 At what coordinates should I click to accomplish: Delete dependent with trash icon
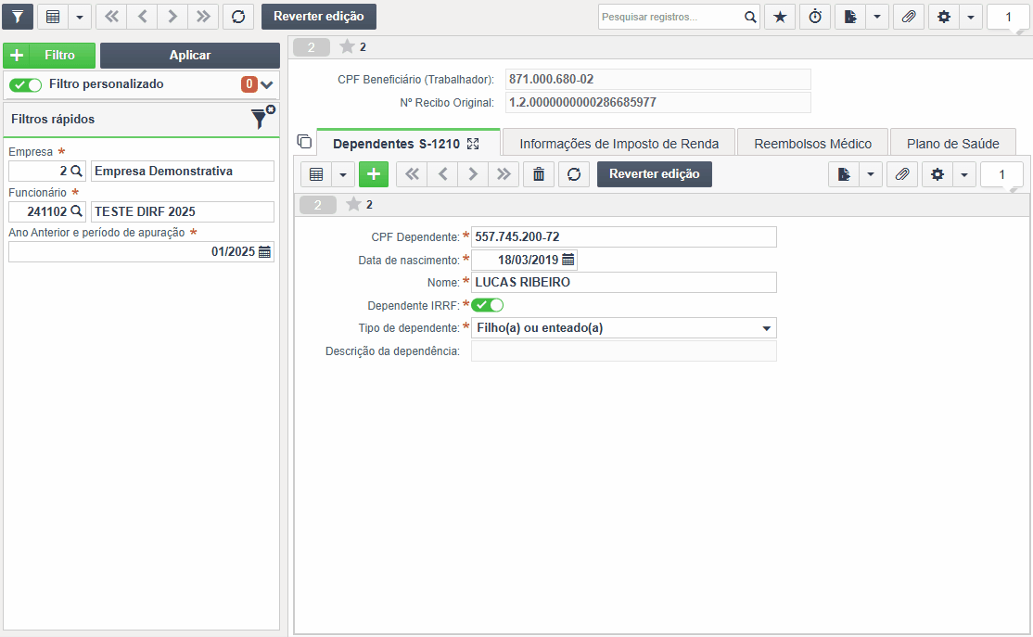[539, 174]
